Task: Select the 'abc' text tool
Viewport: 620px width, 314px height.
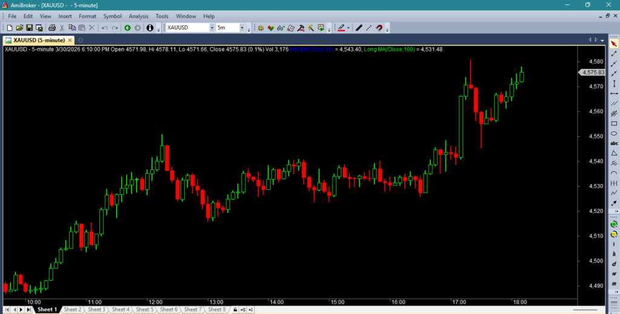Action: coord(614,143)
